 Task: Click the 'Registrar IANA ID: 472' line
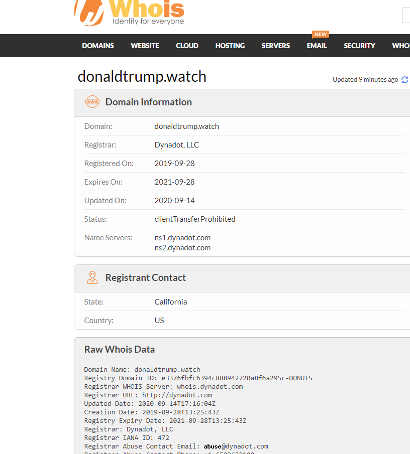coord(127,438)
